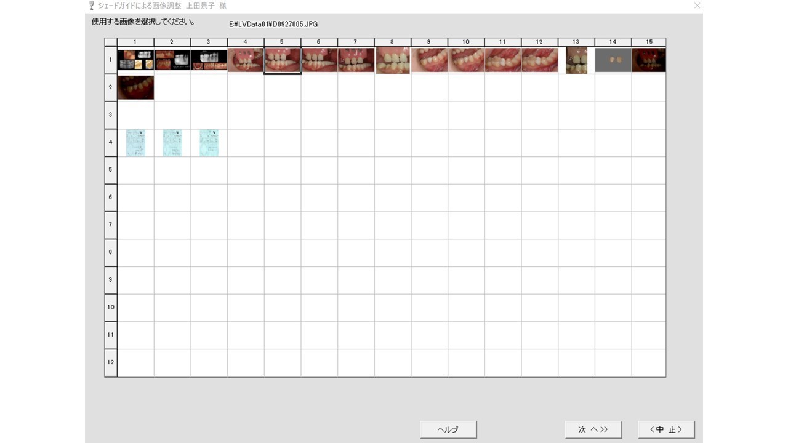Select dark teeth thumbnail in row 2
The width and height of the screenshot is (788, 443).
[135, 87]
